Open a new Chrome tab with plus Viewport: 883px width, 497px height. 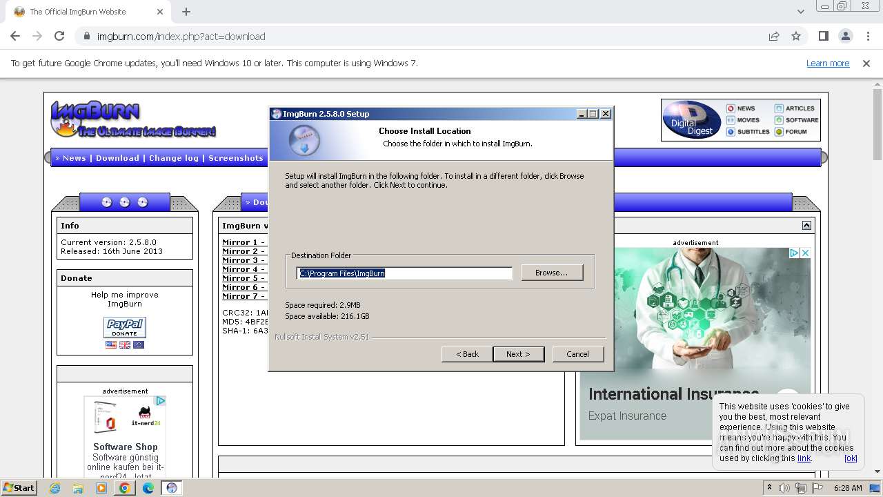pyautogui.click(x=186, y=12)
